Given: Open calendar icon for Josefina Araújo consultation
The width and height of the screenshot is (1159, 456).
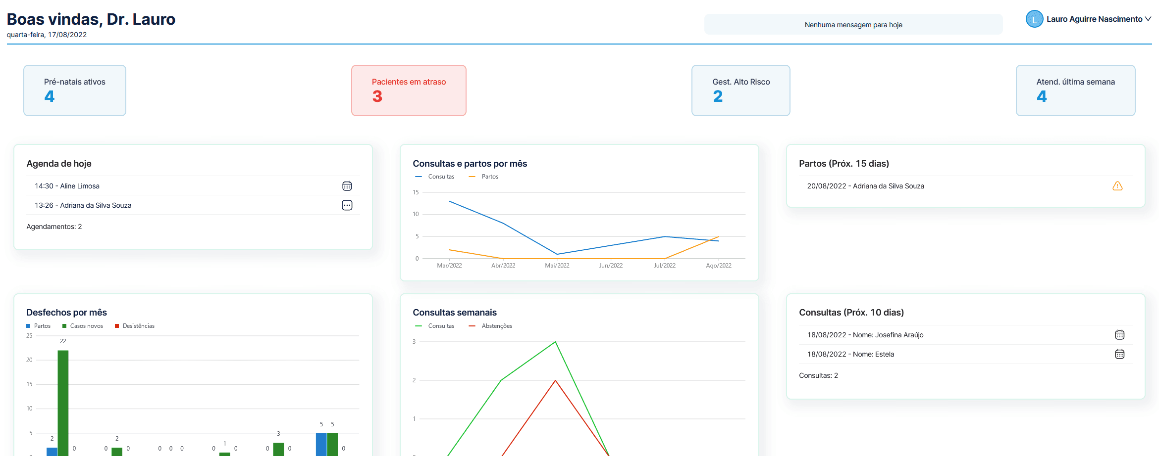Looking at the screenshot, I should (1119, 335).
